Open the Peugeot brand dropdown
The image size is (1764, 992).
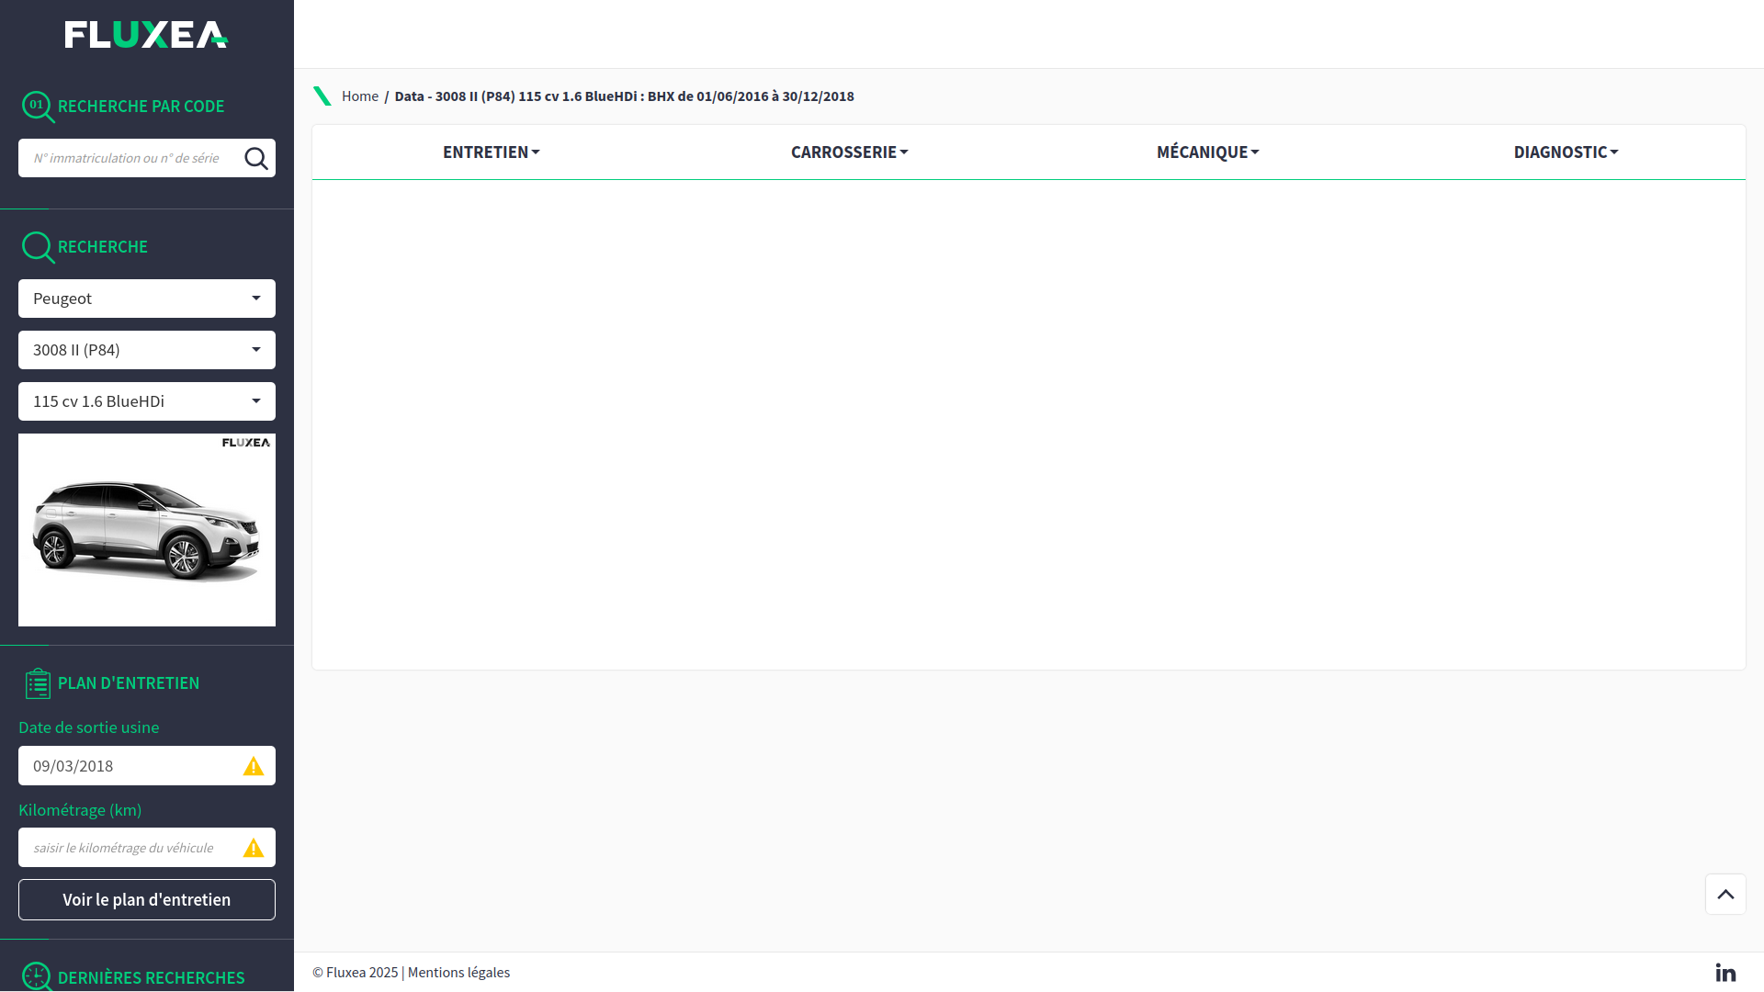pos(147,299)
